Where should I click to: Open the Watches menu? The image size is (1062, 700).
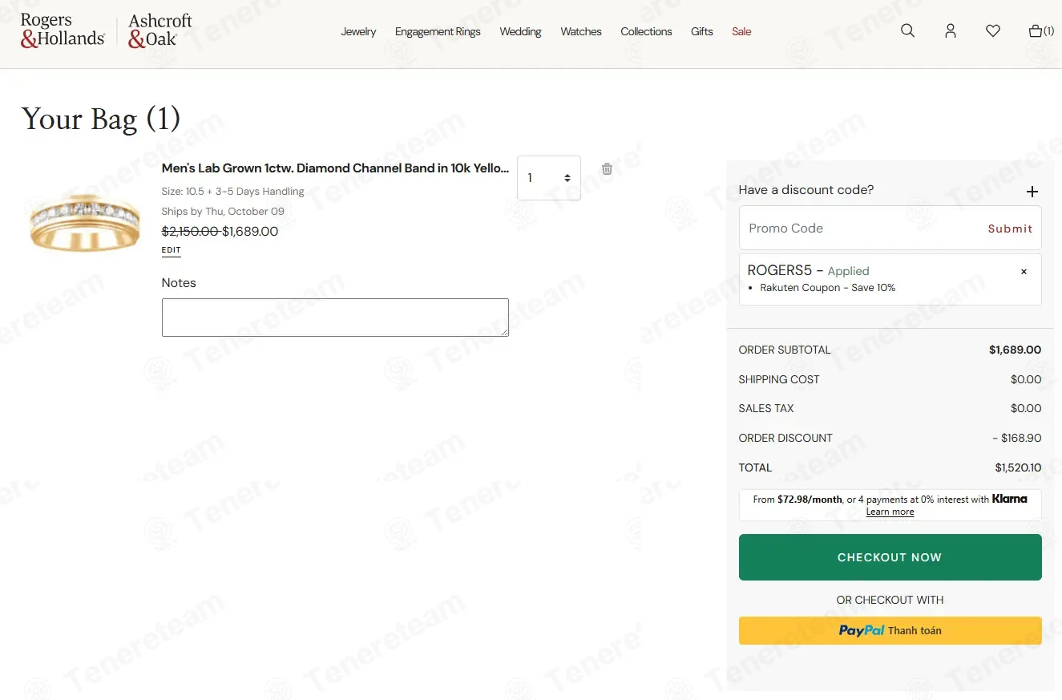click(581, 32)
